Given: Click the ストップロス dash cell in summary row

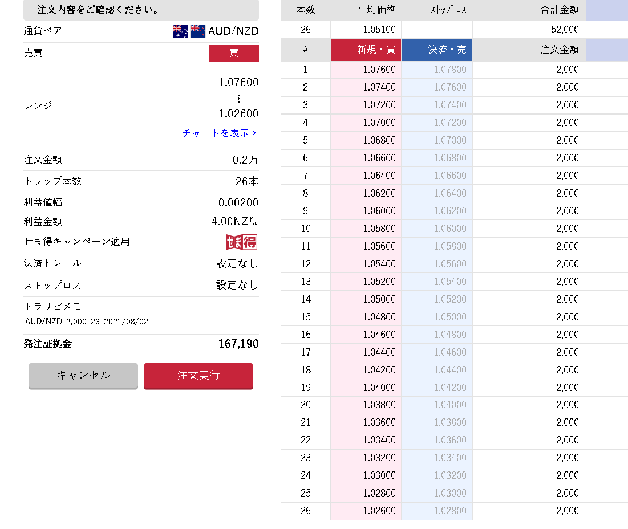Looking at the screenshot, I should pyautogui.click(x=437, y=30).
